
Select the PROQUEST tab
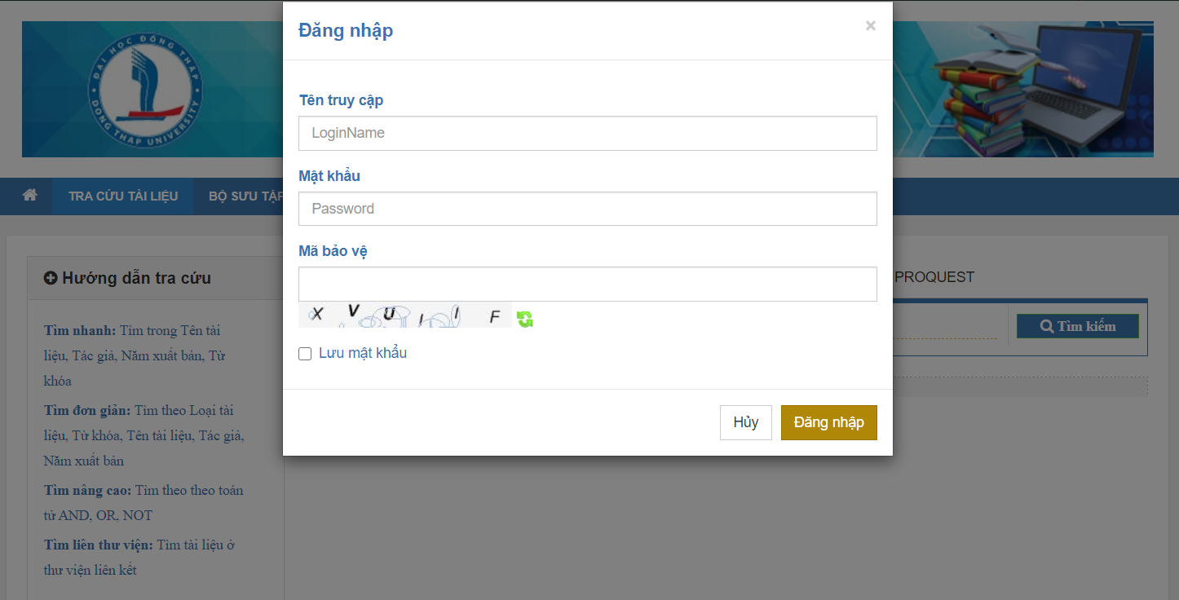point(934,277)
